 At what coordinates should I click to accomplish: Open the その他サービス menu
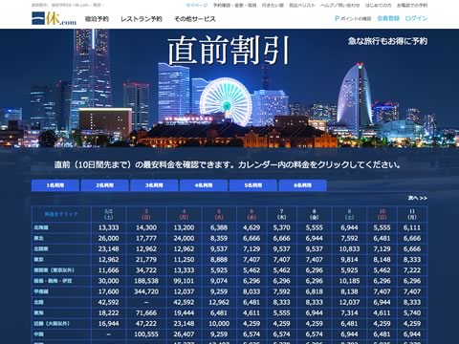[195, 19]
